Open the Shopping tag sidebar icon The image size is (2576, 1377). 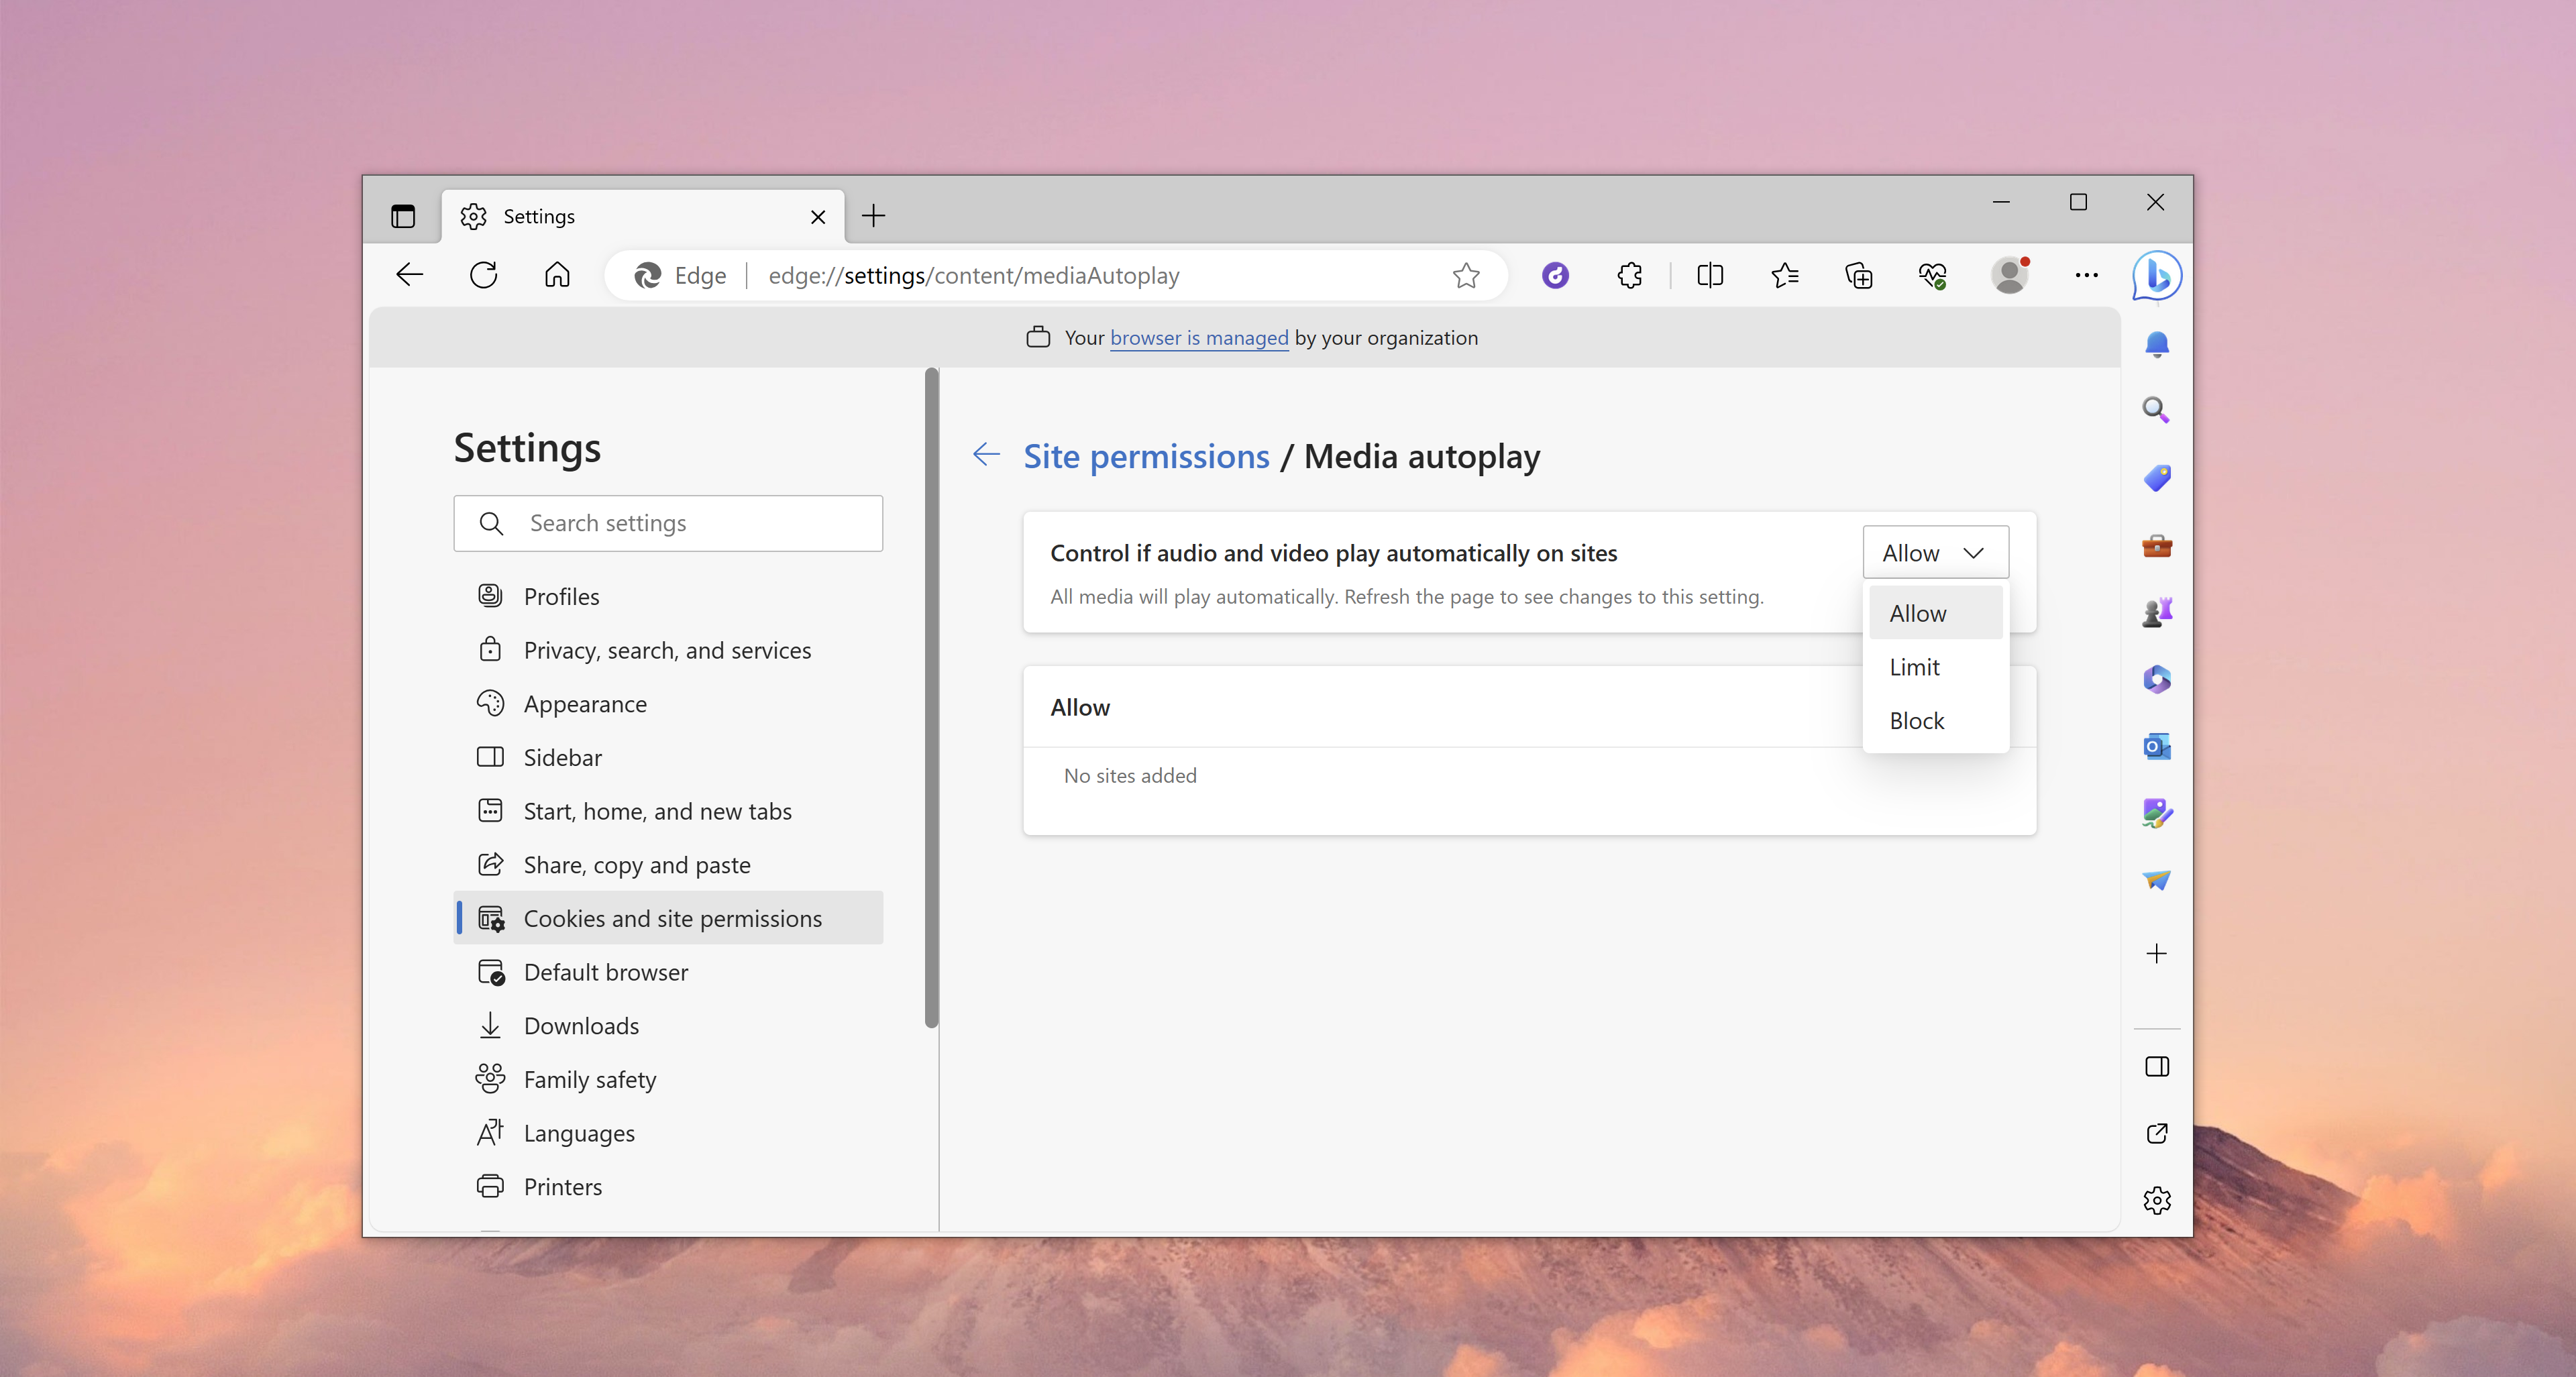(2157, 478)
